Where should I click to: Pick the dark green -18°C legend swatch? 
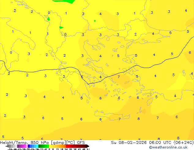[x=39, y=146]
